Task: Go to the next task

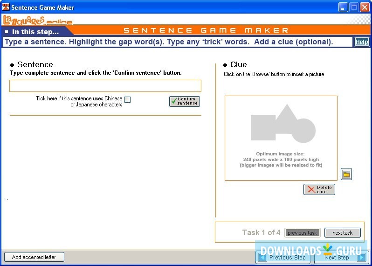Action: tap(342, 233)
